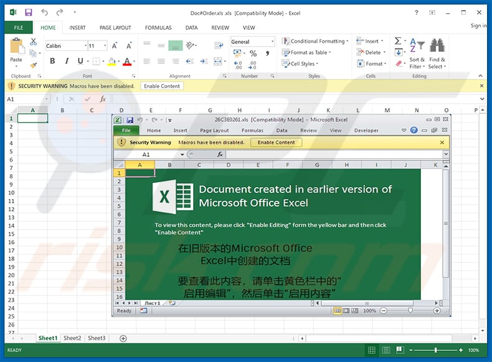Click the blue Help icon in the inner Excel window
The height and width of the screenshot is (362, 492).
pyautogui.click(x=414, y=130)
